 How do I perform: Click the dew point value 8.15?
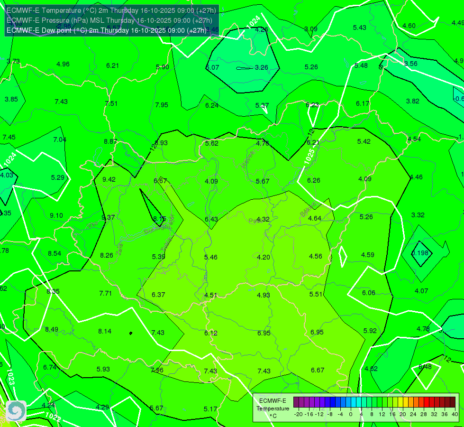pyautogui.click(x=160, y=219)
